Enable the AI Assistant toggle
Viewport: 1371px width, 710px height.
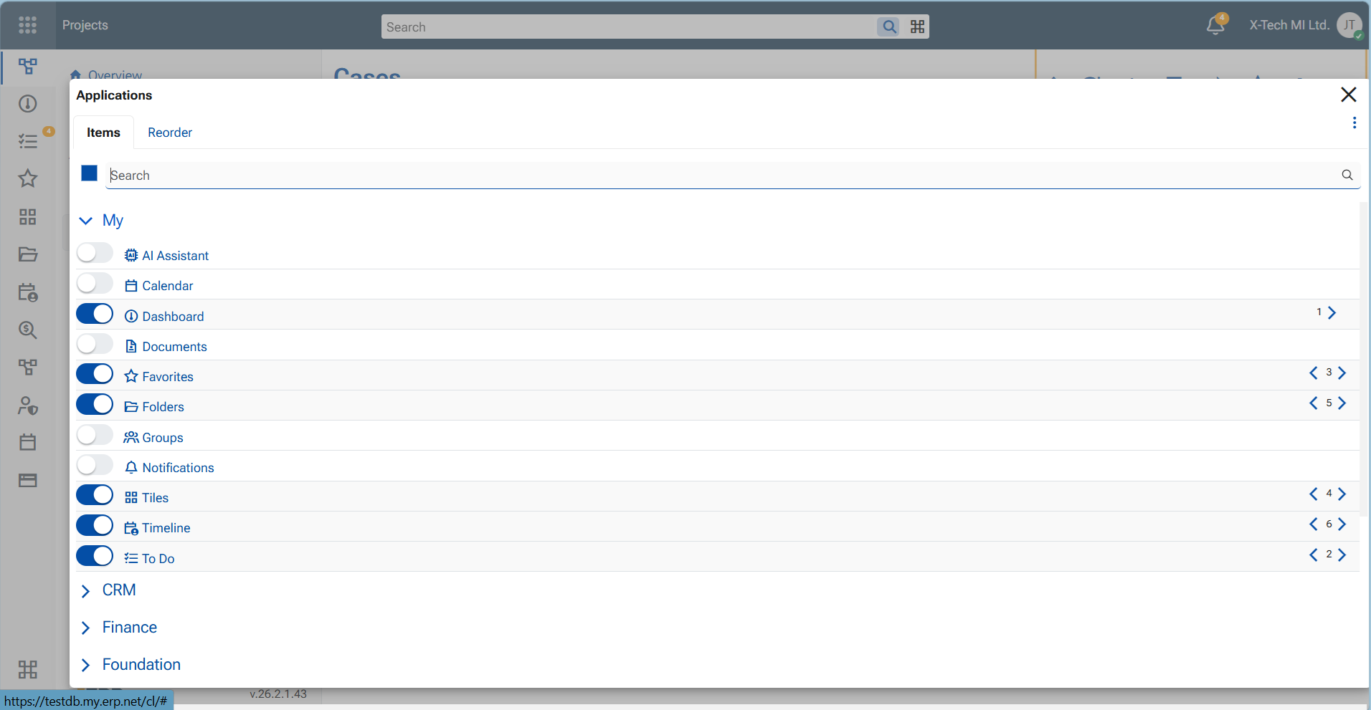pyautogui.click(x=95, y=254)
